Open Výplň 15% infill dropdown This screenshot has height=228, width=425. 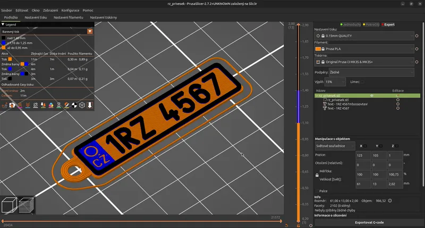(335, 82)
